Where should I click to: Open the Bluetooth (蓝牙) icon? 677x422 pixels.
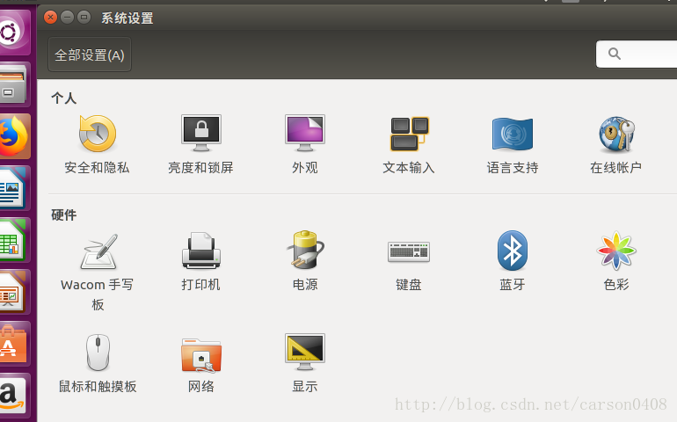[x=513, y=251]
